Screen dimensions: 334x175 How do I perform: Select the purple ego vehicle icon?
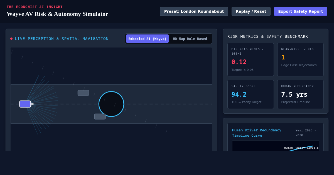coord(25,104)
